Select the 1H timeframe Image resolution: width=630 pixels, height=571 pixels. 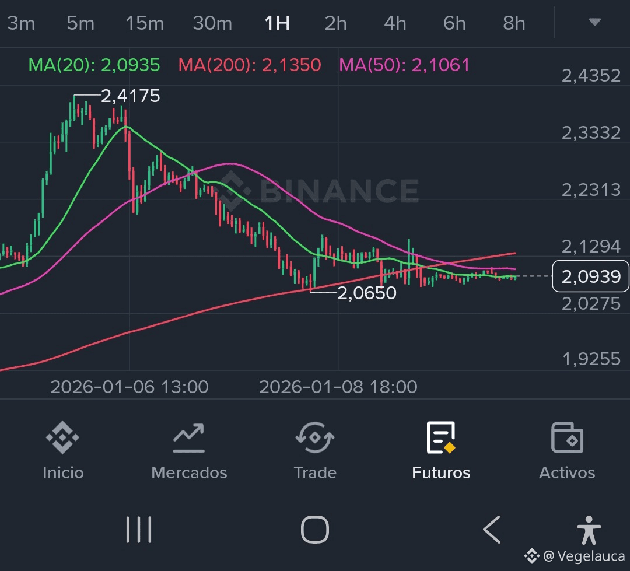pos(277,23)
